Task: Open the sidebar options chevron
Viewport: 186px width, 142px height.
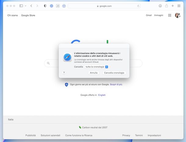Action: (26, 6)
